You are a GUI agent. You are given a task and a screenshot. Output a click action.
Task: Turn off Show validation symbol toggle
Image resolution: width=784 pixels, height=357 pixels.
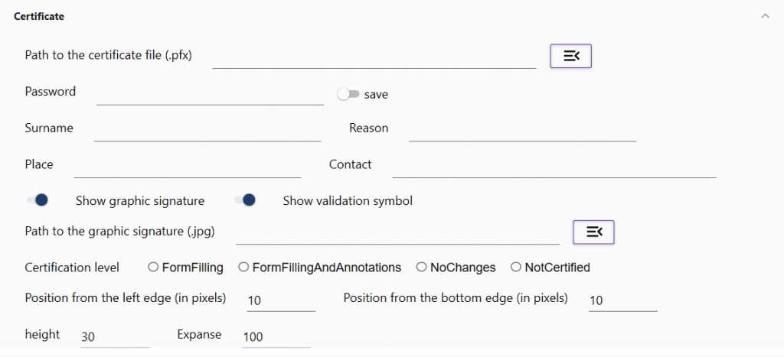(244, 200)
